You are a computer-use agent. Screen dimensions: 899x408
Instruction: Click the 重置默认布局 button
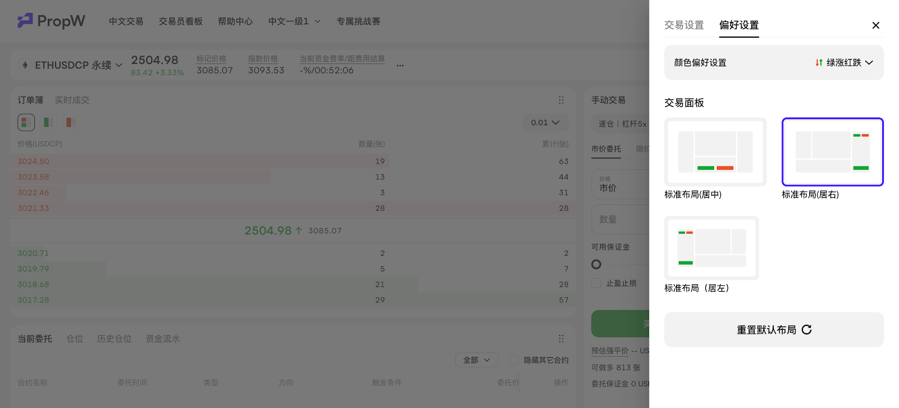tap(774, 330)
